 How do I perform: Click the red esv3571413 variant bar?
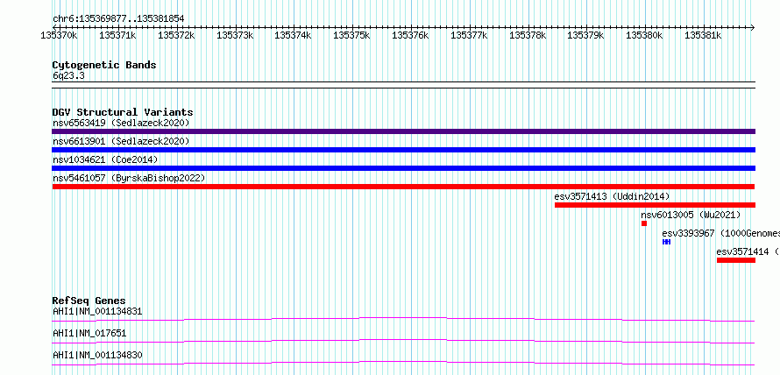point(656,205)
